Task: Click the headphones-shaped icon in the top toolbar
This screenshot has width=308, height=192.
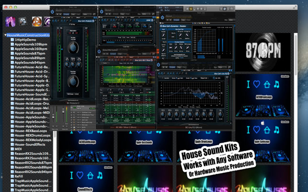Action: coord(187,9)
